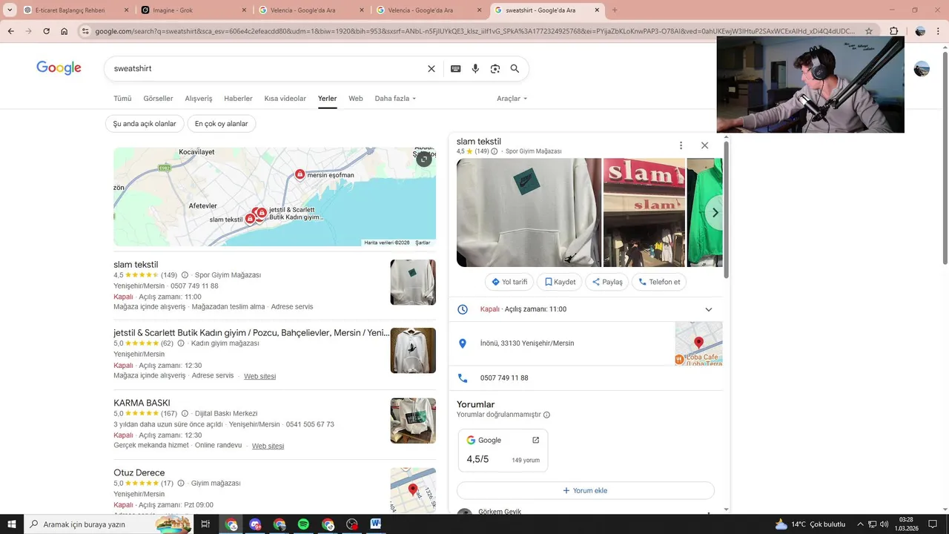Screen dimensions: 949x534
Task: Open new browser tab with plus button
Action: tap(614, 10)
